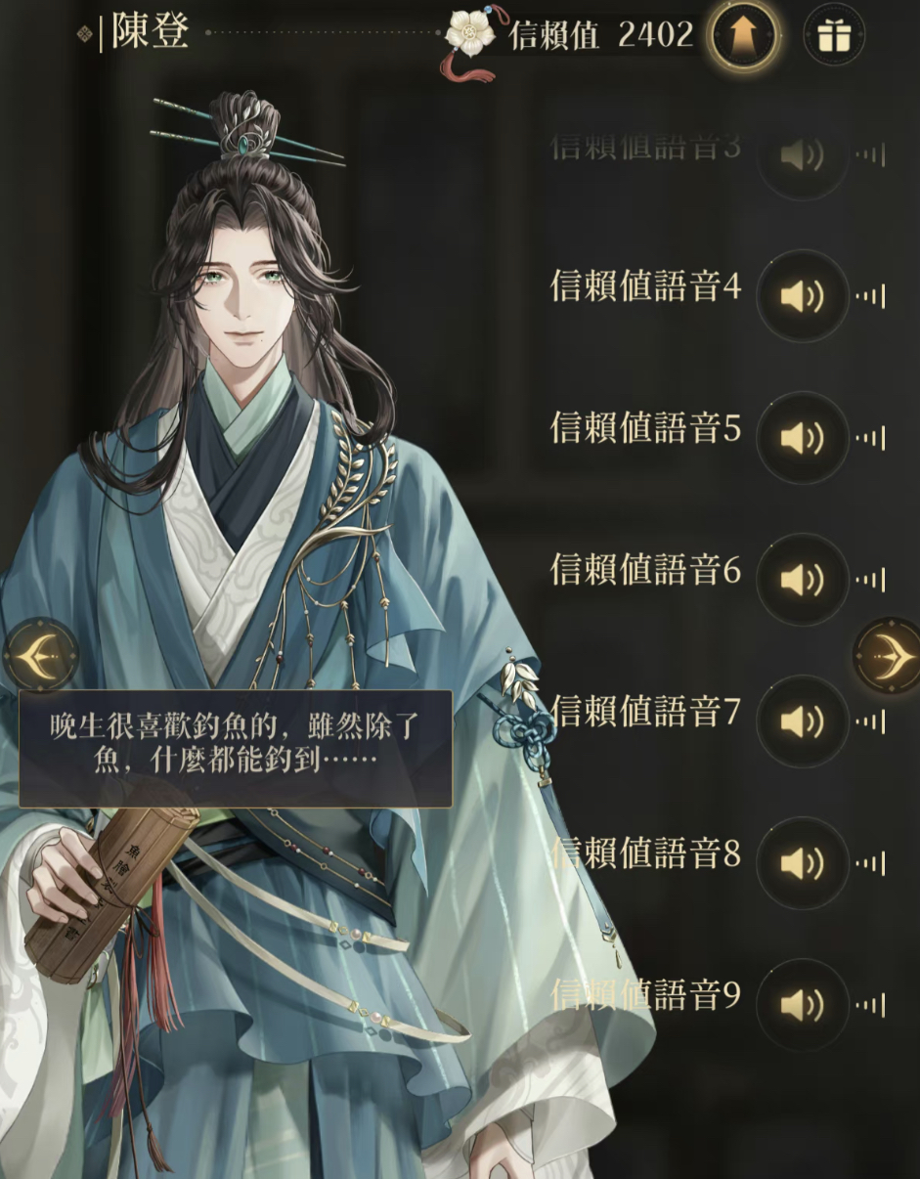Tap the 信賴值 2402 counter
The image size is (920, 1179).
click(600, 35)
